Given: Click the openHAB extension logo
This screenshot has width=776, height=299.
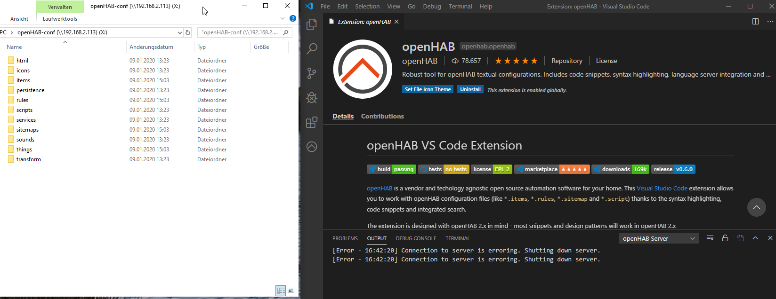Looking at the screenshot, I should (363, 69).
